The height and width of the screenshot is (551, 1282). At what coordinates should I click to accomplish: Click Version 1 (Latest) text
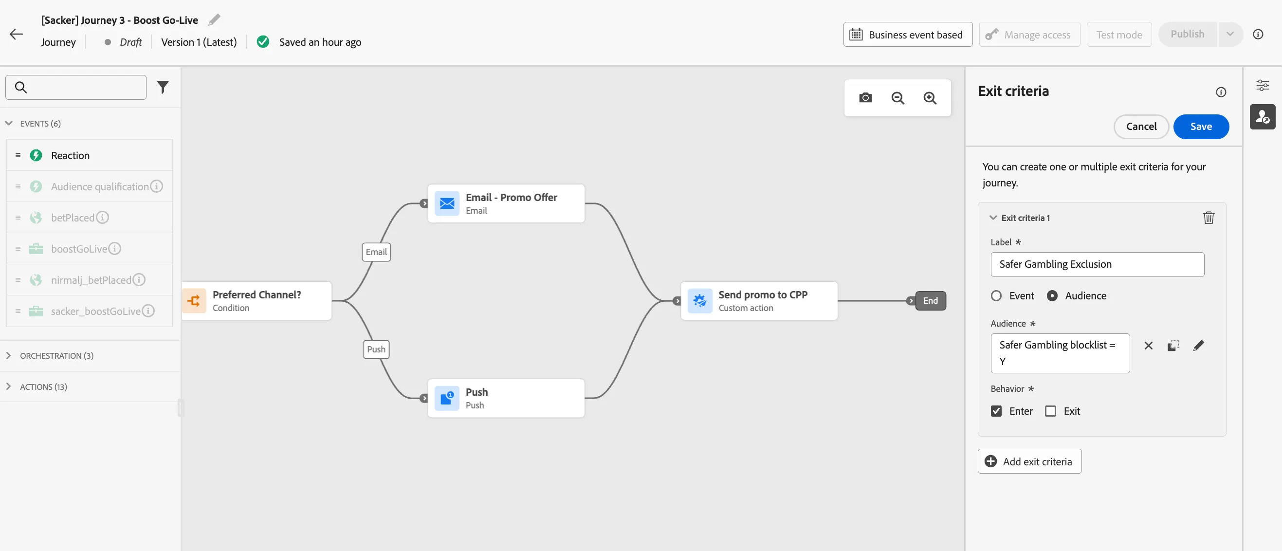point(199,42)
